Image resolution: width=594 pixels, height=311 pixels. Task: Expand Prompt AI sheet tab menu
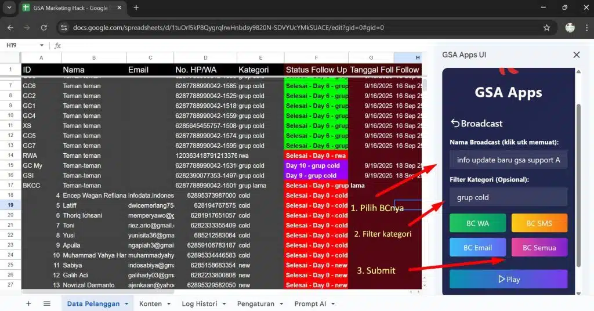point(333,304)
